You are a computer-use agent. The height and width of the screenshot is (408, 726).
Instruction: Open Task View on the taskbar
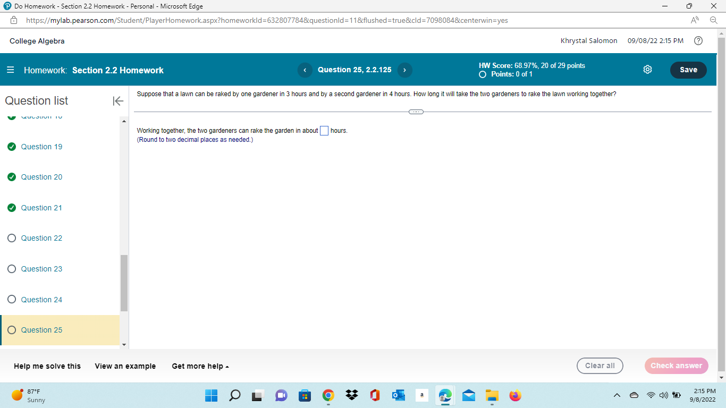click(257, 396)
